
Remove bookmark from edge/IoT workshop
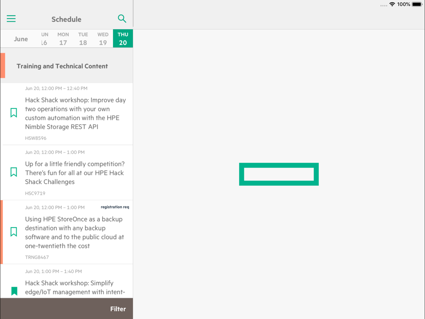[x=14, y=291]
